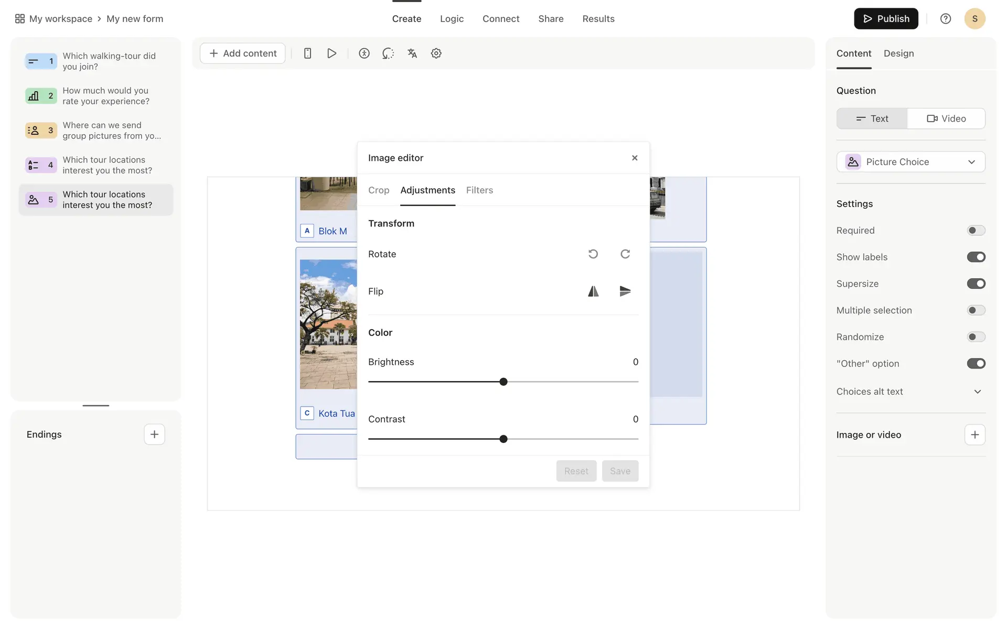Turn off Supersize toggle
Screen dimensions: 1007x629
(976, 284)
